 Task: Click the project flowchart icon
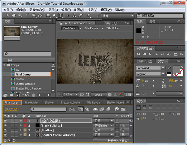pos(53,65)
